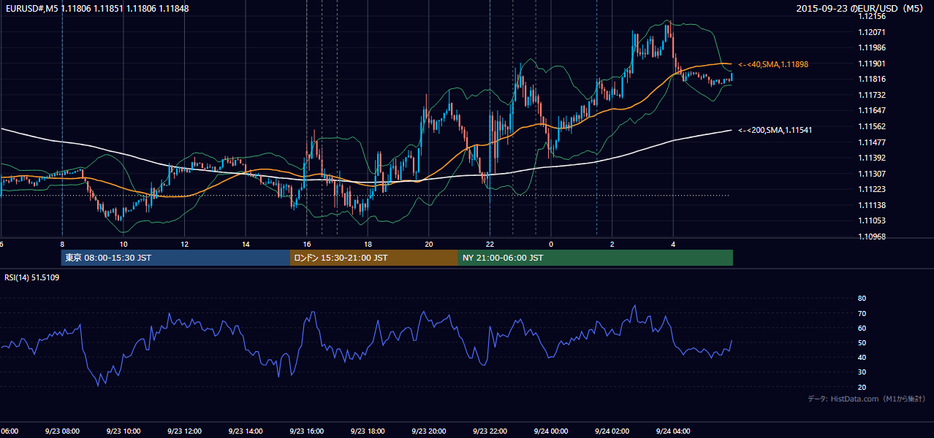
Task: Click RSI scale value 20
Action: (x=862, y=387)
